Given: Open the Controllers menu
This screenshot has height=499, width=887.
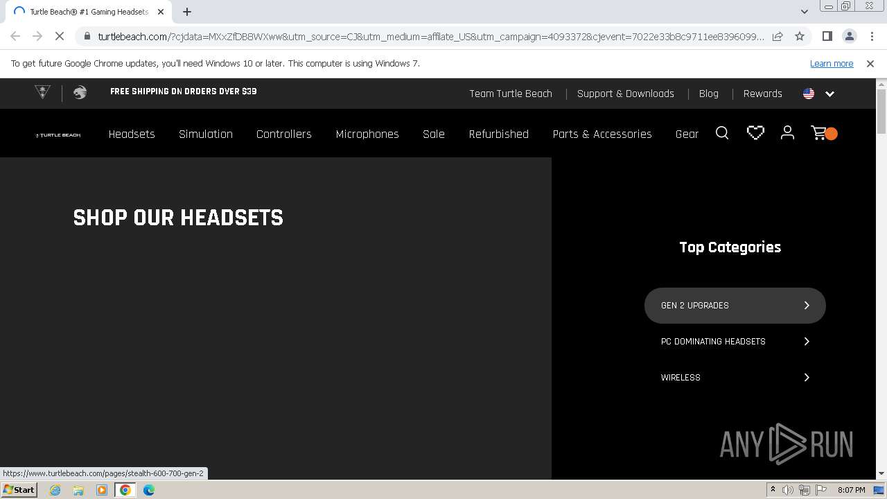Looking at the screenshot, I should pyautogui.click(x=284, y=134).
